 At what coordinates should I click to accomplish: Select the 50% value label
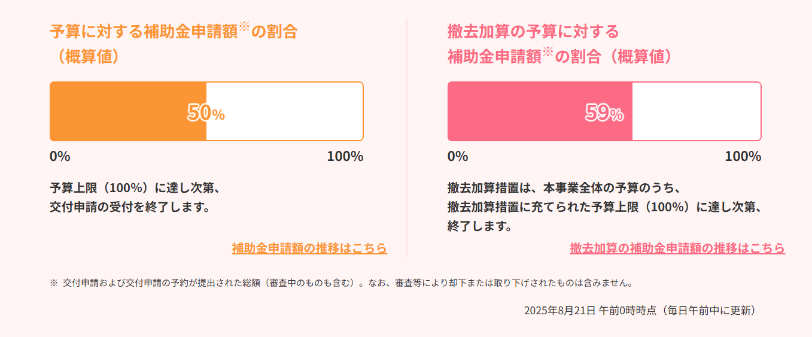tap(206, 113)
